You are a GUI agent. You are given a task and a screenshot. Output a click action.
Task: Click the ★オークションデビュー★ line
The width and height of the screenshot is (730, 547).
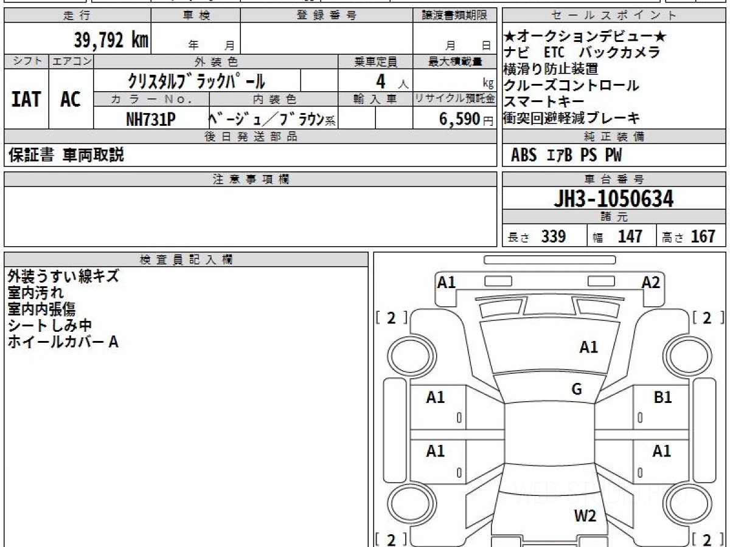coord(585,37)
